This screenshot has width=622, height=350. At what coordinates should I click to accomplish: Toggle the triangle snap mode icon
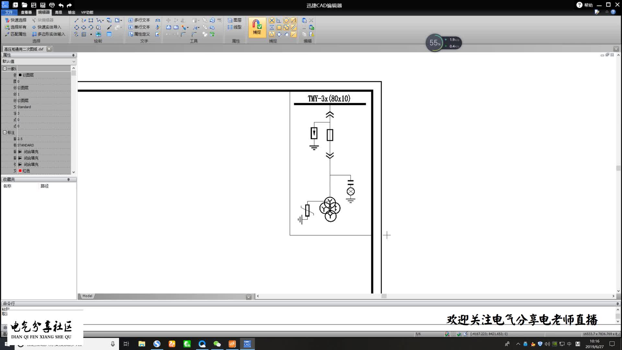click(271, 34)
